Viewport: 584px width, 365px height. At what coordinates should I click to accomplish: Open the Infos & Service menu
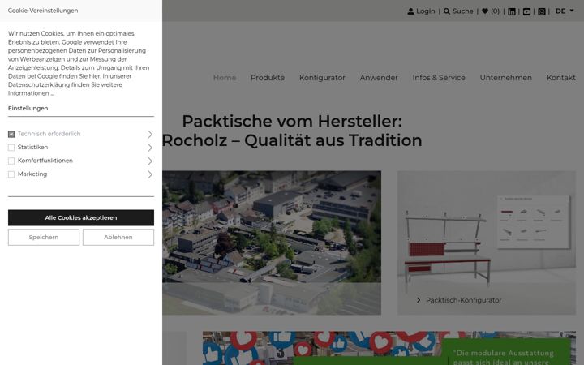tap(439, 78)
